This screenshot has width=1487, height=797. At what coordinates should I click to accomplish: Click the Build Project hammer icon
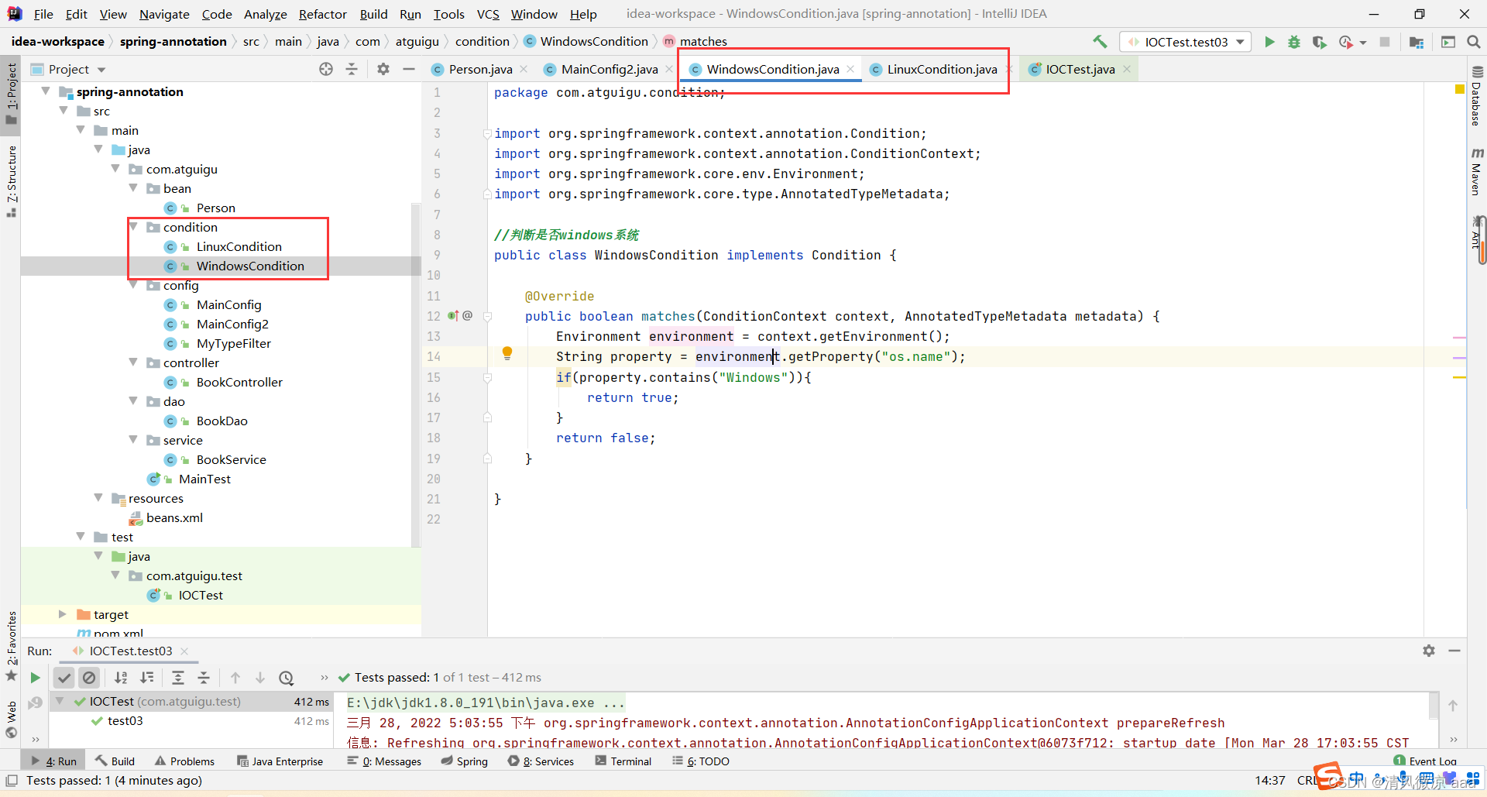1100,42
